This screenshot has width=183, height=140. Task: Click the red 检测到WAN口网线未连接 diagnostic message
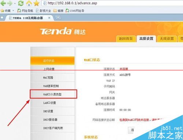point(142,120)
